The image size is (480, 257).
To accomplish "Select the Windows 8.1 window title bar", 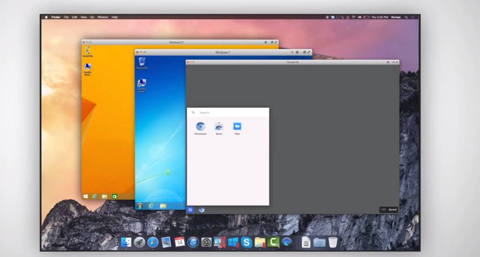I will (x=180, y=42).
